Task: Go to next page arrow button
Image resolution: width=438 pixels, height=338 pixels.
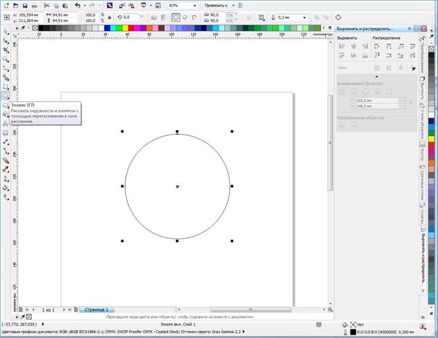Action: (64, 309)
